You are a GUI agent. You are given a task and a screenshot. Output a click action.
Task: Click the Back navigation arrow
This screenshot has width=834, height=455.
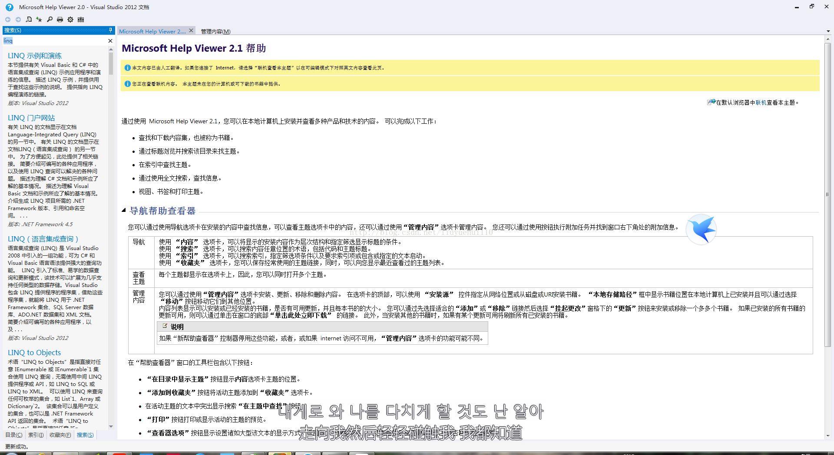[8, 20]
